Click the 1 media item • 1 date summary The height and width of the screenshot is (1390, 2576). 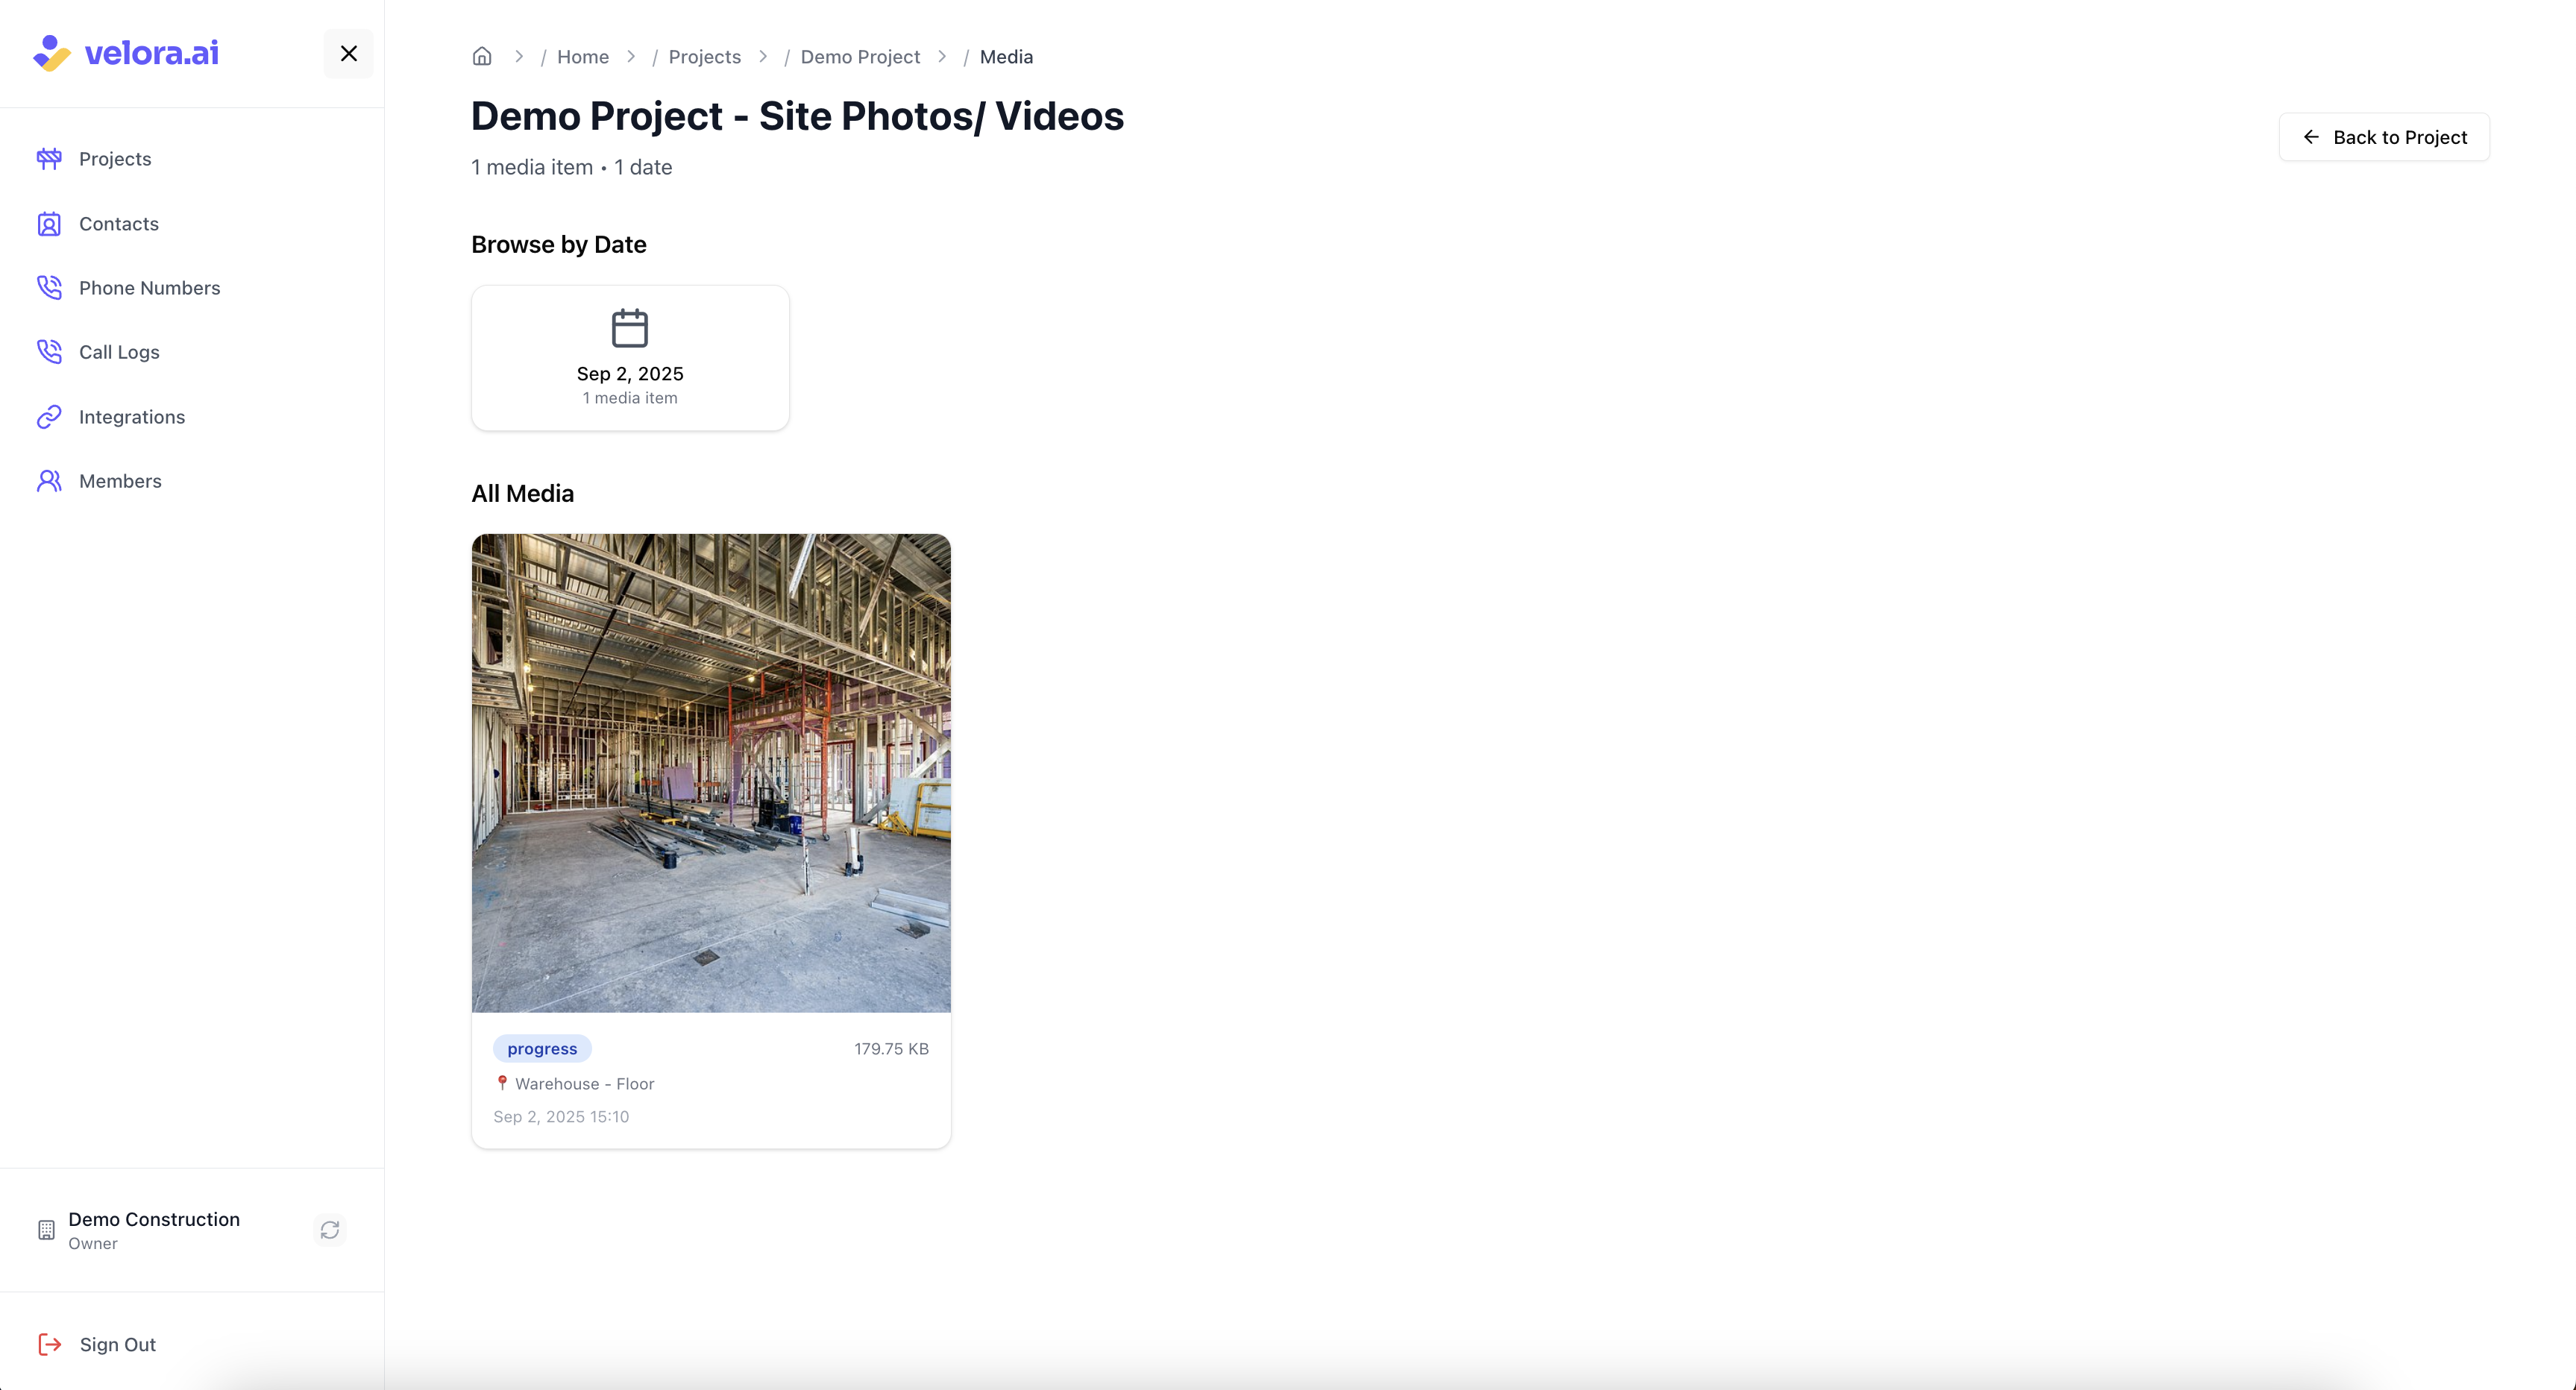pos(571,167)
